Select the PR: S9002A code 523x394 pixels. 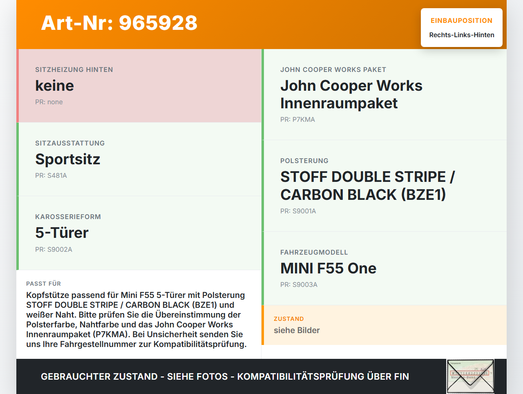[x=54, y=250]
